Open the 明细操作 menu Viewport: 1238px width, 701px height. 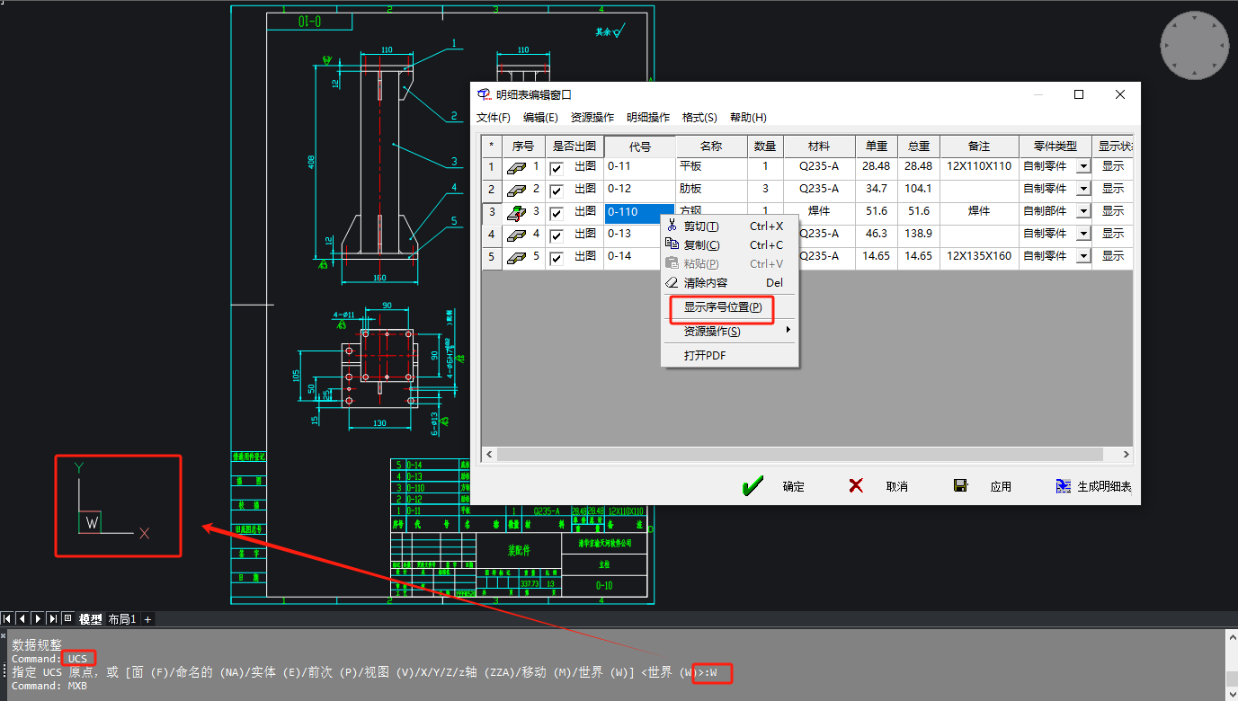(x=648, y=118)
